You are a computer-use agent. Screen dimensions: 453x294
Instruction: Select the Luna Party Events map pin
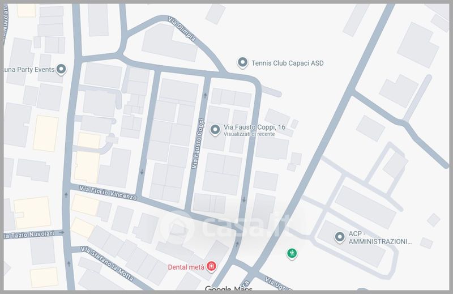pyautogui.click(x=62, y=69)
